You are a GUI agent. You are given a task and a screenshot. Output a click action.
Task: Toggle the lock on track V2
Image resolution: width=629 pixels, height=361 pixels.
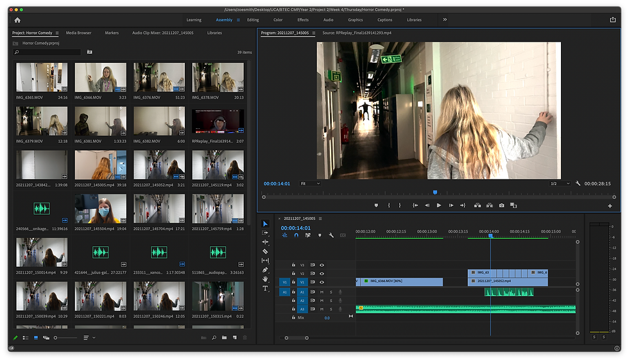coord(294,273)
